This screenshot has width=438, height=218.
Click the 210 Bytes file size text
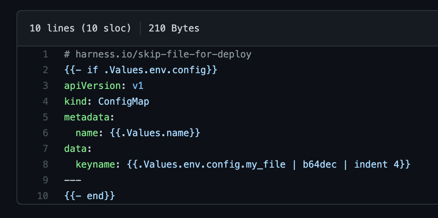point(174,28)
